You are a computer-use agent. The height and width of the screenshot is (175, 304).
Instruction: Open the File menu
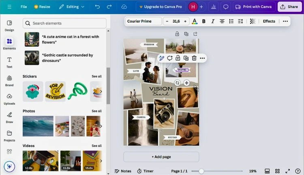coord(24,7)
